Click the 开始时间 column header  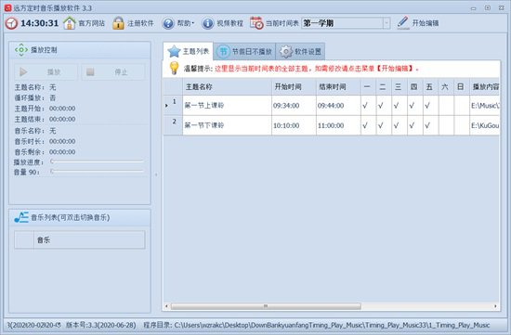294,87
